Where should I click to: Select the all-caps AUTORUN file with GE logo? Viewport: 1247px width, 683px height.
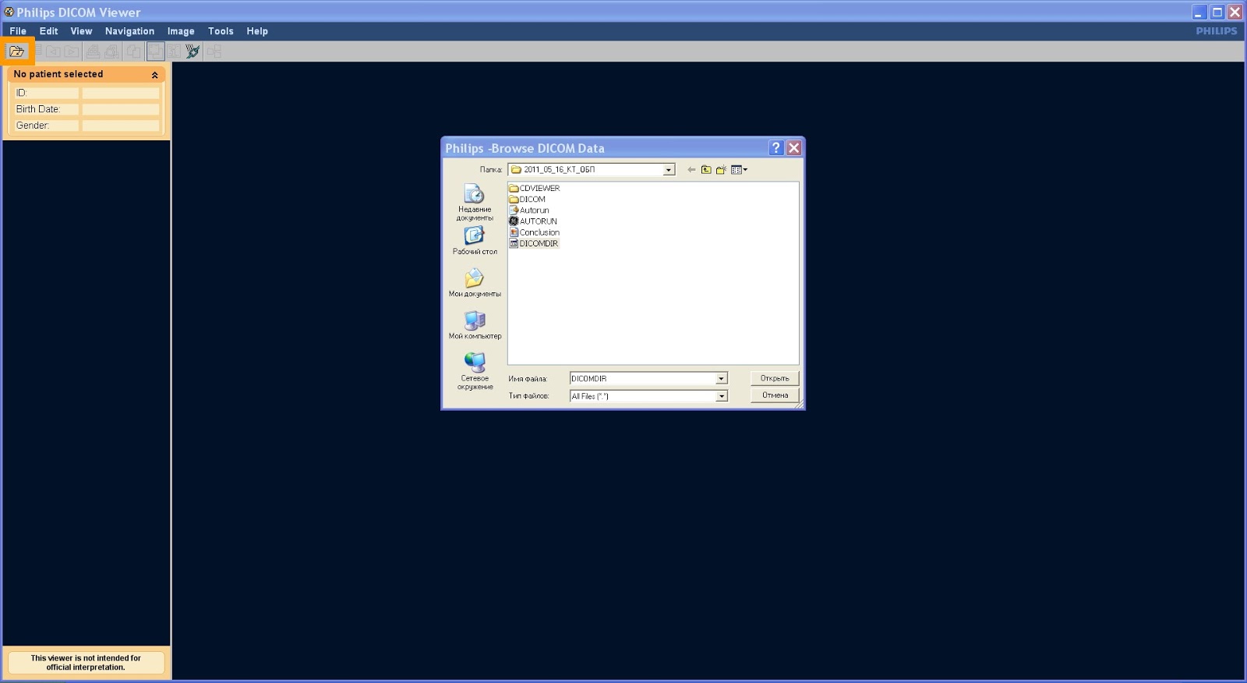[x=533, y=221]
